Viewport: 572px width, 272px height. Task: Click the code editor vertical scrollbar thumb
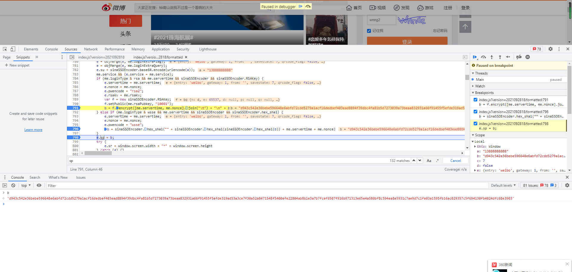pos(467,77)
